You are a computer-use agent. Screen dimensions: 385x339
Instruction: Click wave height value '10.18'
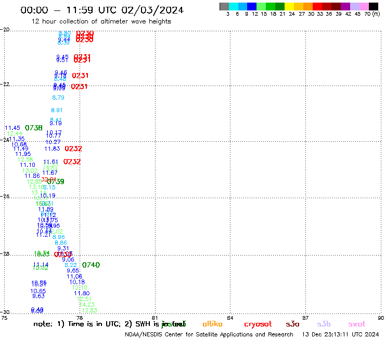(77, 282)
